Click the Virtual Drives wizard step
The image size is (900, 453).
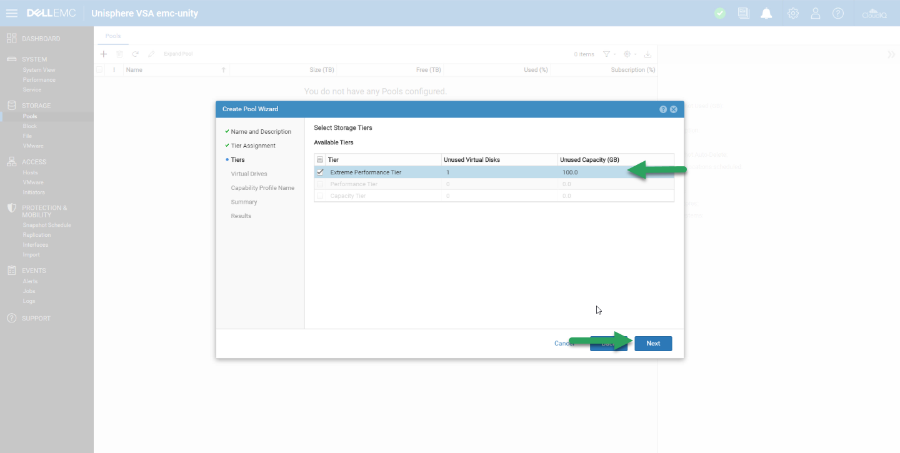point(249,174)
